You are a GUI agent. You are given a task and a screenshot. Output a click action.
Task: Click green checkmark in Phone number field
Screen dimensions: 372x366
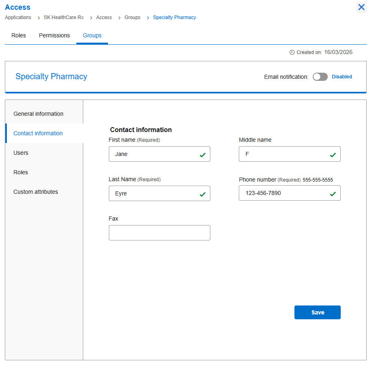tap(333, 194)
